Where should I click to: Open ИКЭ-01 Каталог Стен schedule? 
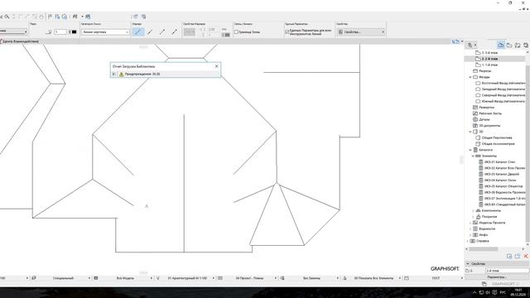499,162
